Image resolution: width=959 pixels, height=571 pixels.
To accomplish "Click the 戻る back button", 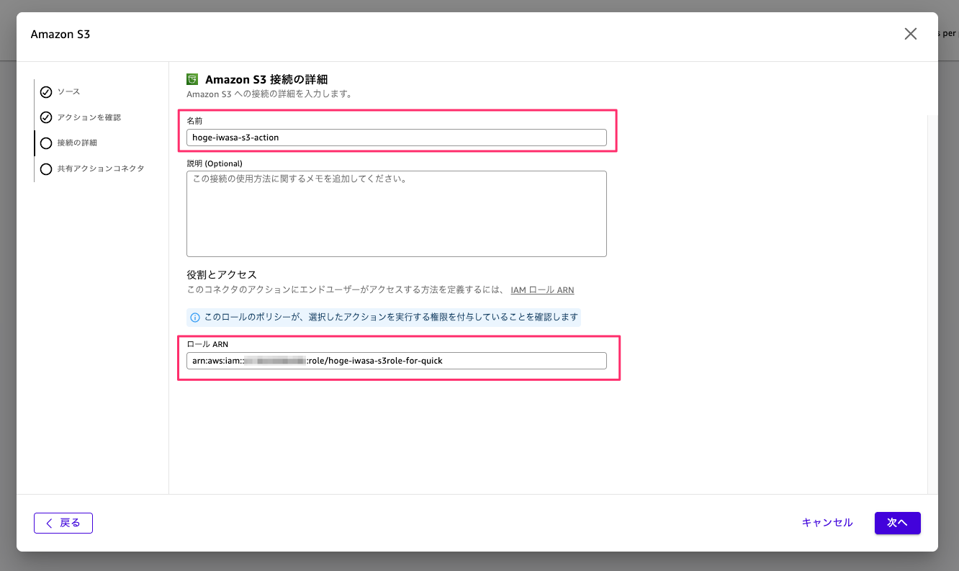I will (x=63, y=523).
